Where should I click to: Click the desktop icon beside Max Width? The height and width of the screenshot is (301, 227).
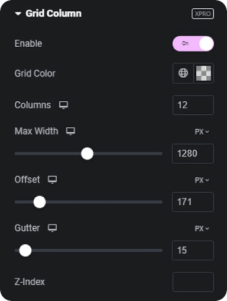(x=70, y=131)
